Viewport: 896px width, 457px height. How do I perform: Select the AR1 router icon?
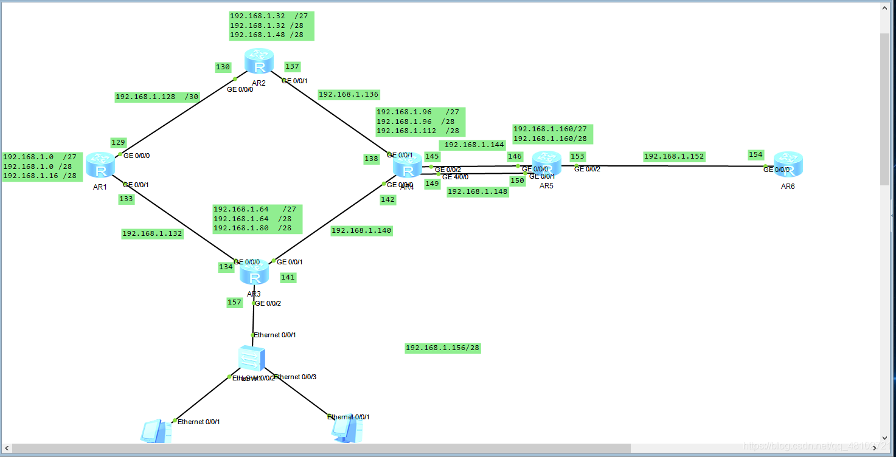(x=100, y=166)
